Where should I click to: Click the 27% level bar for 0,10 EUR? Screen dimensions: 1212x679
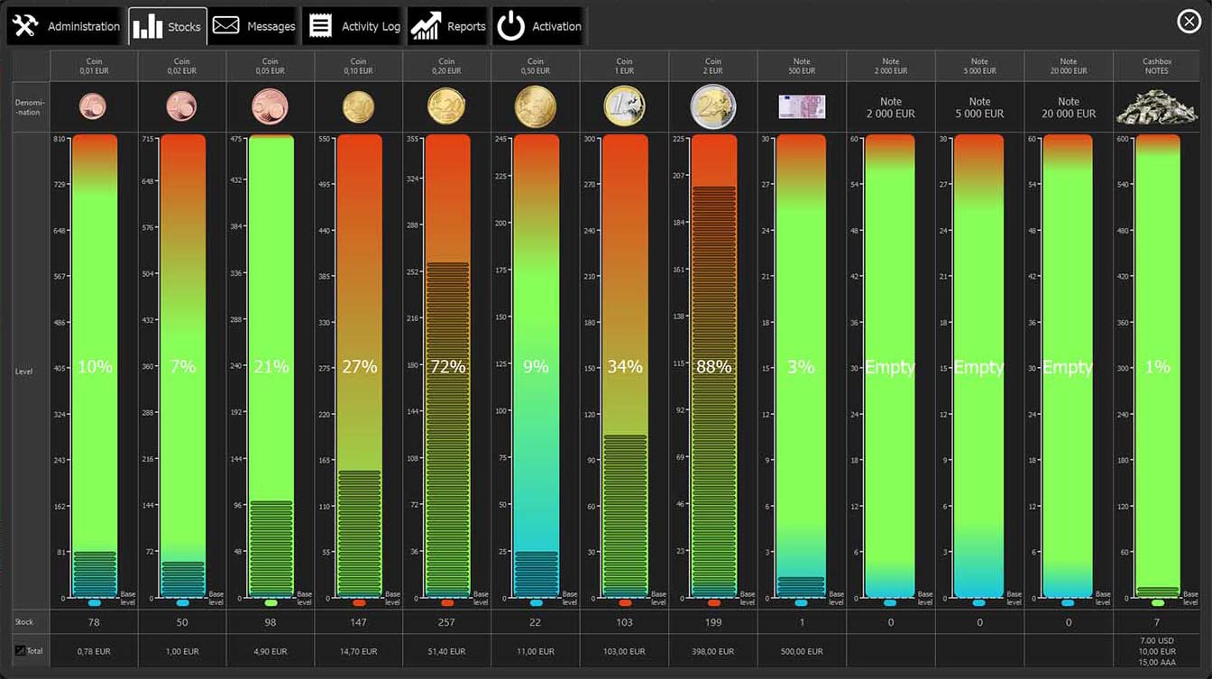(x=359, y=366)
